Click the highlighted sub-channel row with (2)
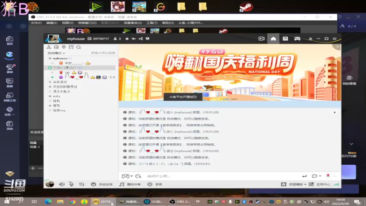Screen dimensions: 366x206 pyautogui.click(x=80, y=67)
